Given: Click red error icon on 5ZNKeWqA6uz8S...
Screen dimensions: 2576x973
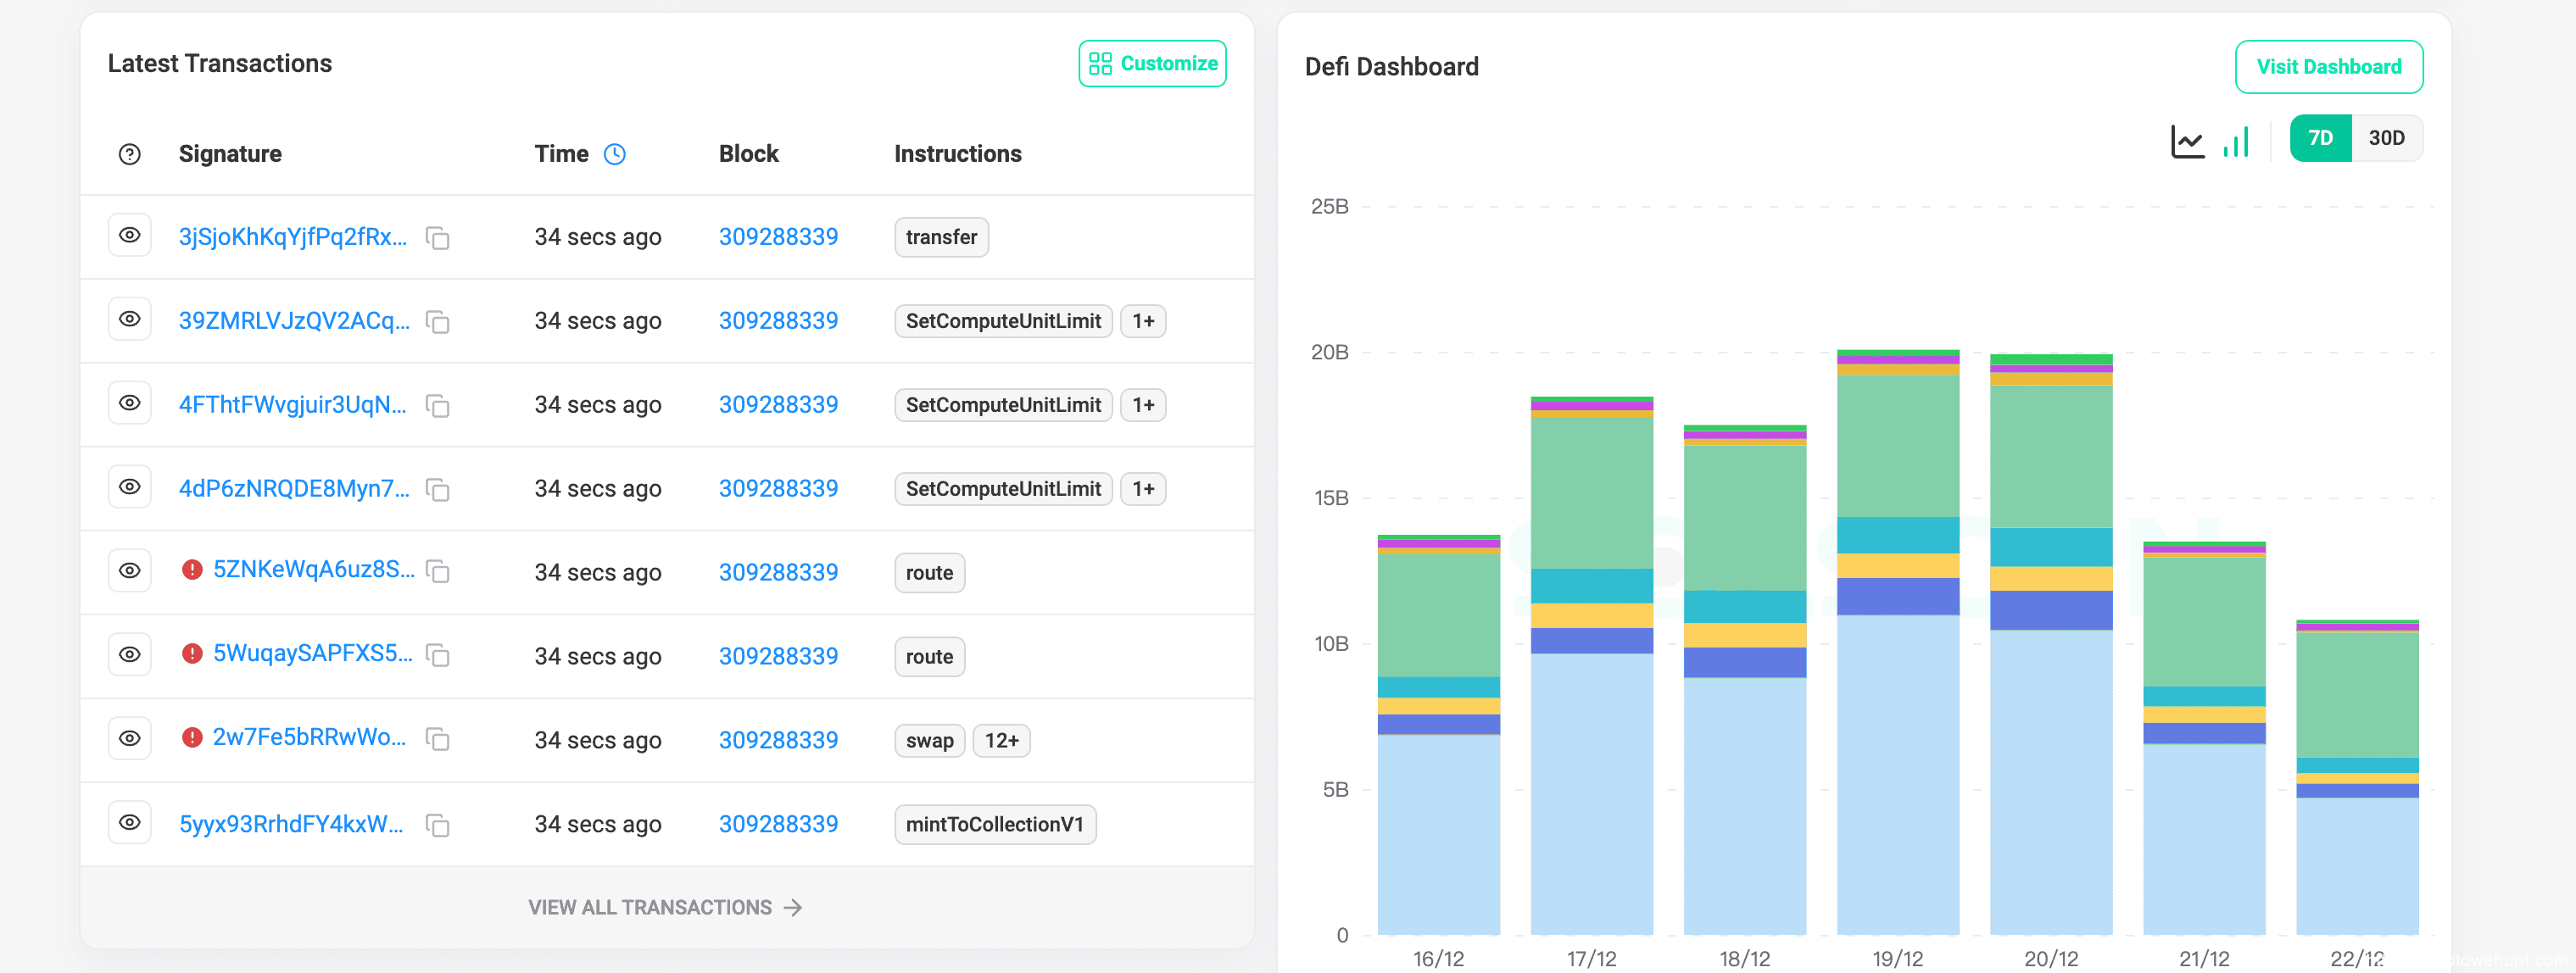Looking at the screenshot, I should coord(192,570).
